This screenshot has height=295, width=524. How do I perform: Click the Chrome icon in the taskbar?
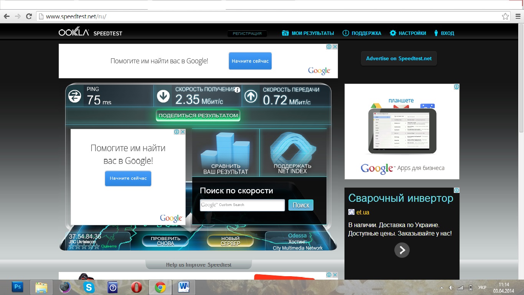(160, 287)
